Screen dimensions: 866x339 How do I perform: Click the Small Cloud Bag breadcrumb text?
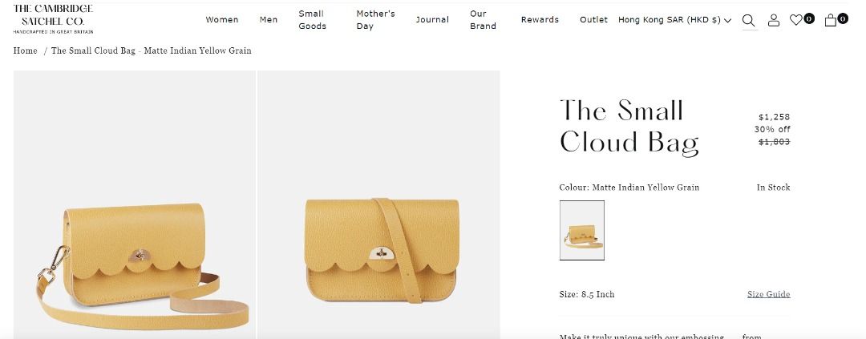[x=152, y=50]
